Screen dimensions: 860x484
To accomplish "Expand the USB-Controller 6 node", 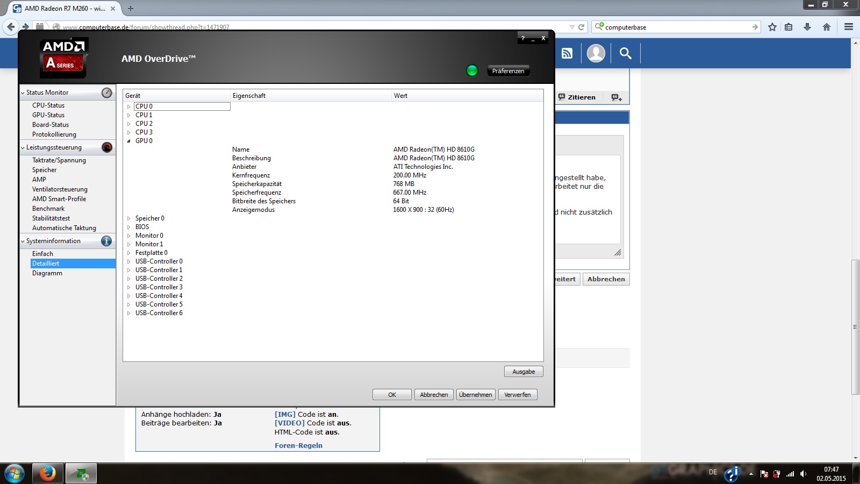I will point(129,313).
